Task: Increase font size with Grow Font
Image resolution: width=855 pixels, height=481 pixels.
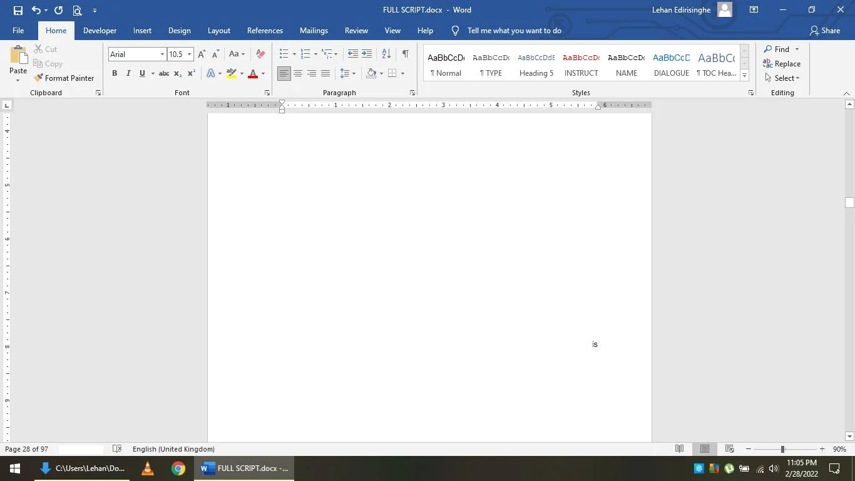Action: (202, 54)
